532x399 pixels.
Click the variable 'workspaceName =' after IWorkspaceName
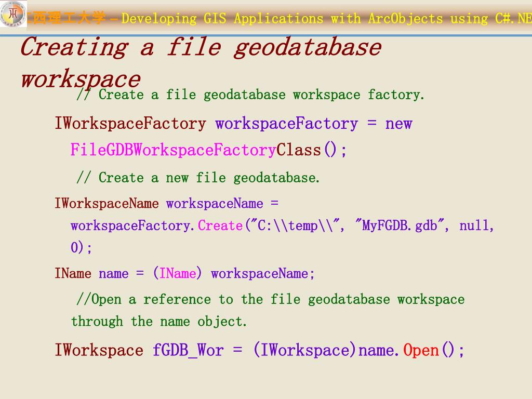coord(222,204)
